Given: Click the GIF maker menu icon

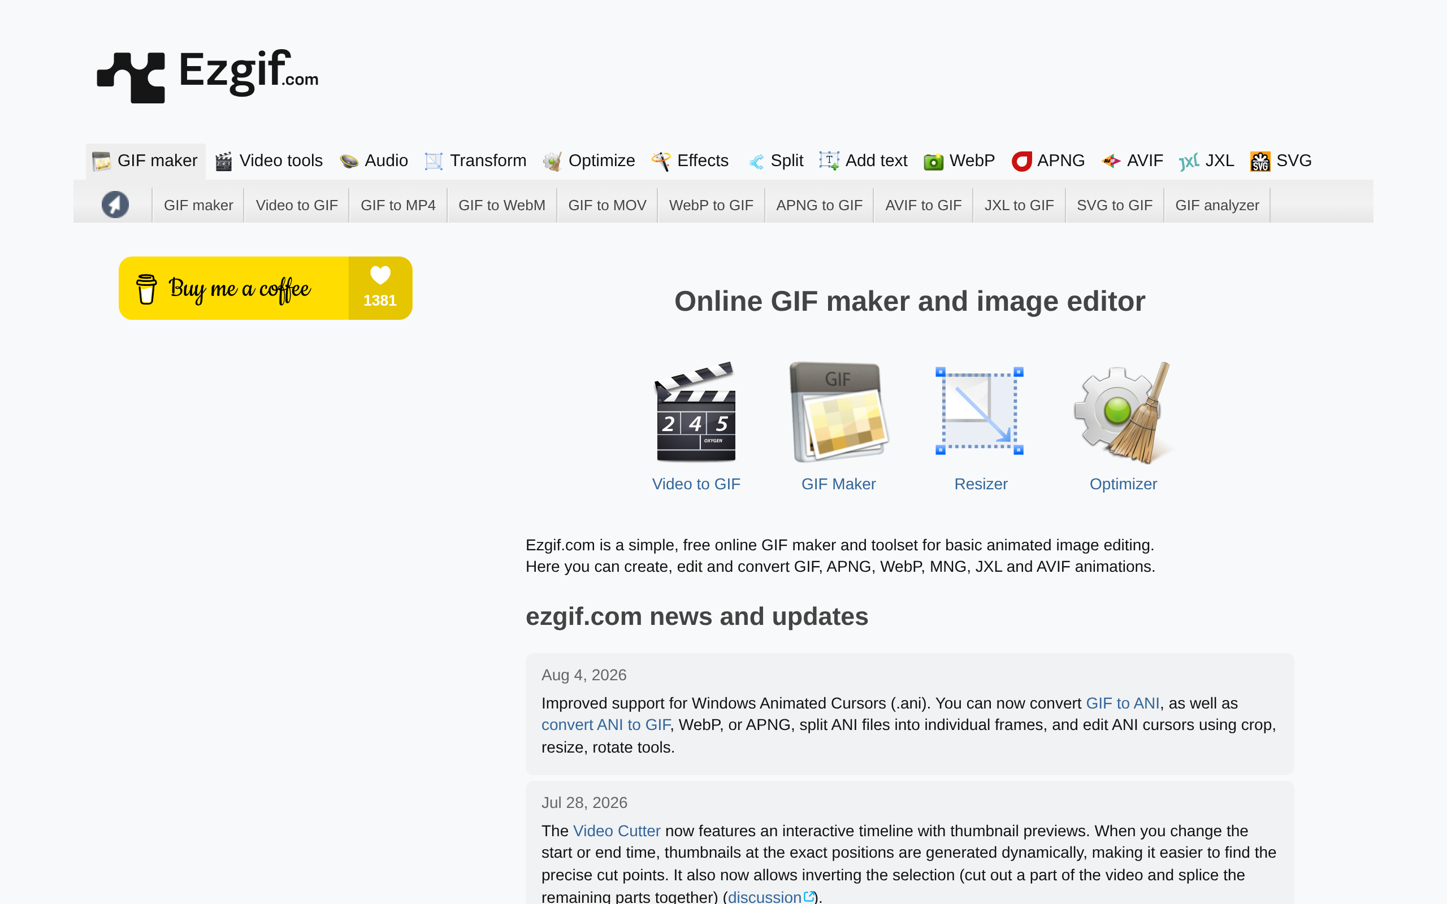Looking at the screenshot, I should click(x=101, y=161).
